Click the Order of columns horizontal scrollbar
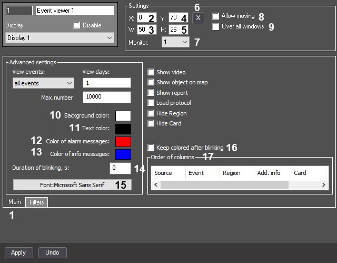Screen dimensions: 337x263 [x=224, y=184]
